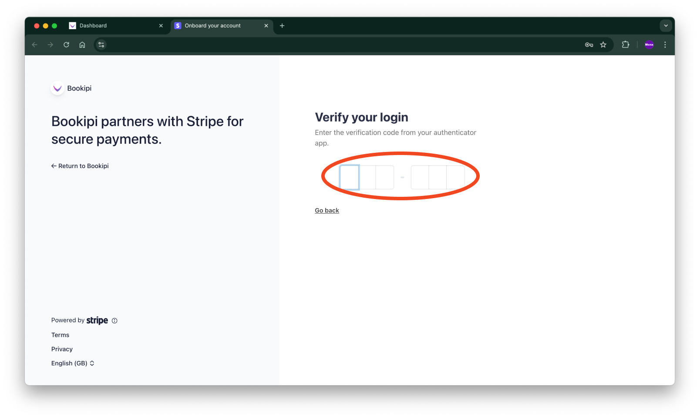Click the password key icon in toolbar
700x418 pixels.
coord(589,44)
